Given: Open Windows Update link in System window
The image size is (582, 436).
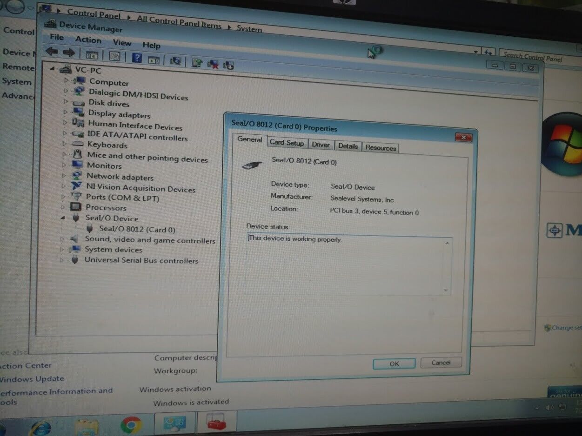Looking at the screenshot, I should click(x=32, y=379).
